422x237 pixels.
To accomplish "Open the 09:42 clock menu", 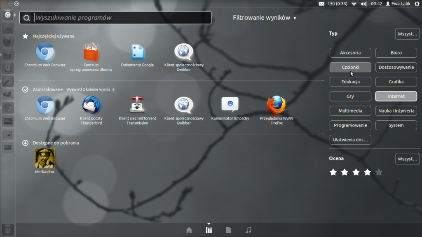I will [x=376, y=4].
